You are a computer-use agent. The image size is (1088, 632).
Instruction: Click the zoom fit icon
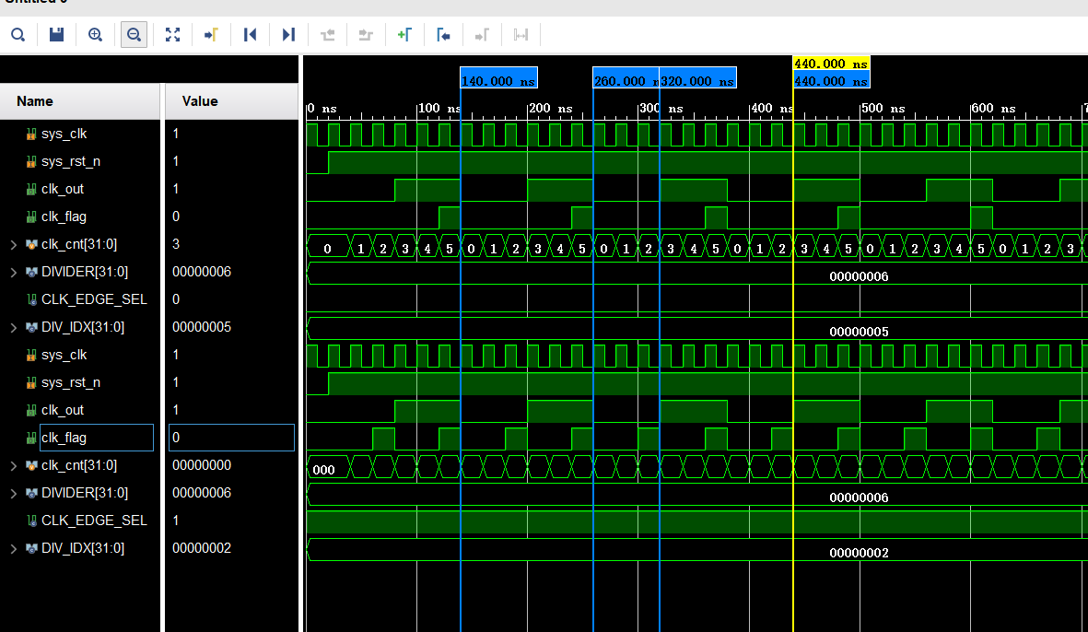point(172,35)
